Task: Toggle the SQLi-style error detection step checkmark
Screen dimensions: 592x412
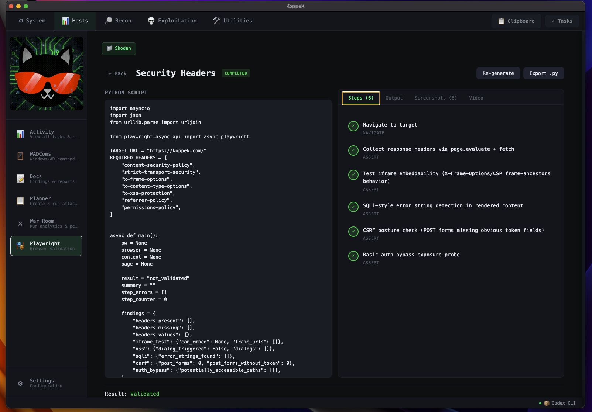Action: 353,207
